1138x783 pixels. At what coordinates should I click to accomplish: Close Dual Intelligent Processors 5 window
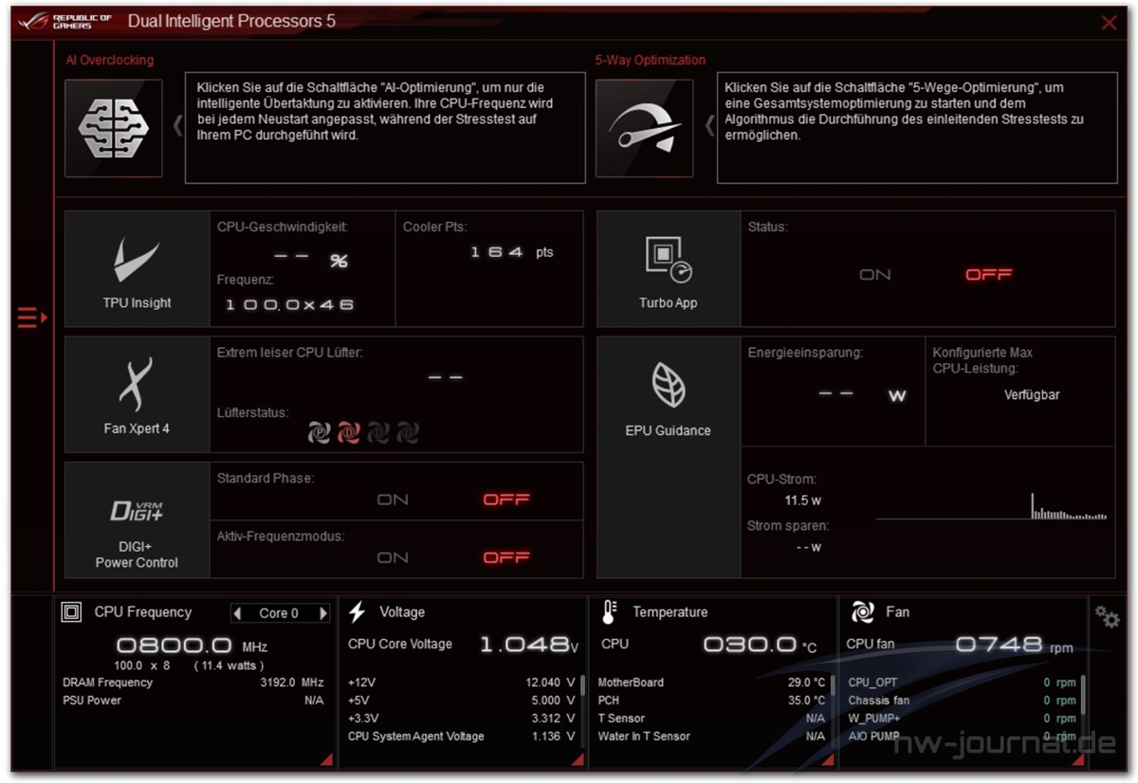point(1109,23)
